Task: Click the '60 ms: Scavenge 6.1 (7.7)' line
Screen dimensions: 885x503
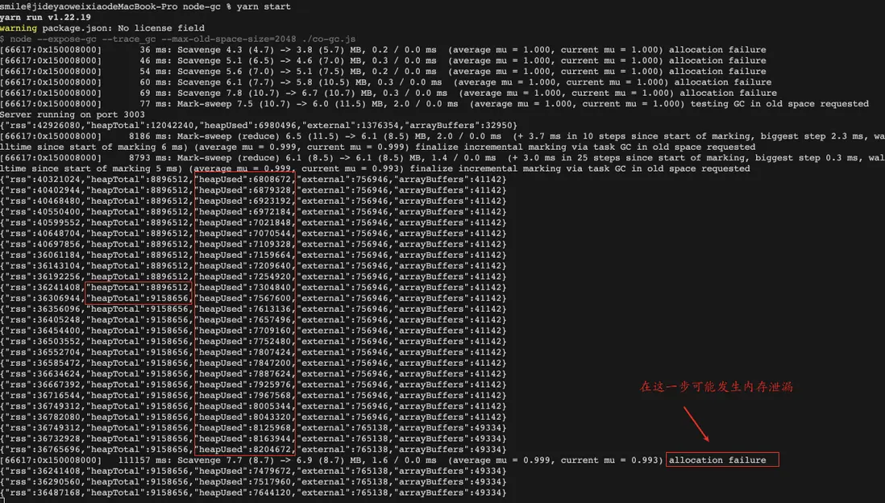Action: [386, 82]
